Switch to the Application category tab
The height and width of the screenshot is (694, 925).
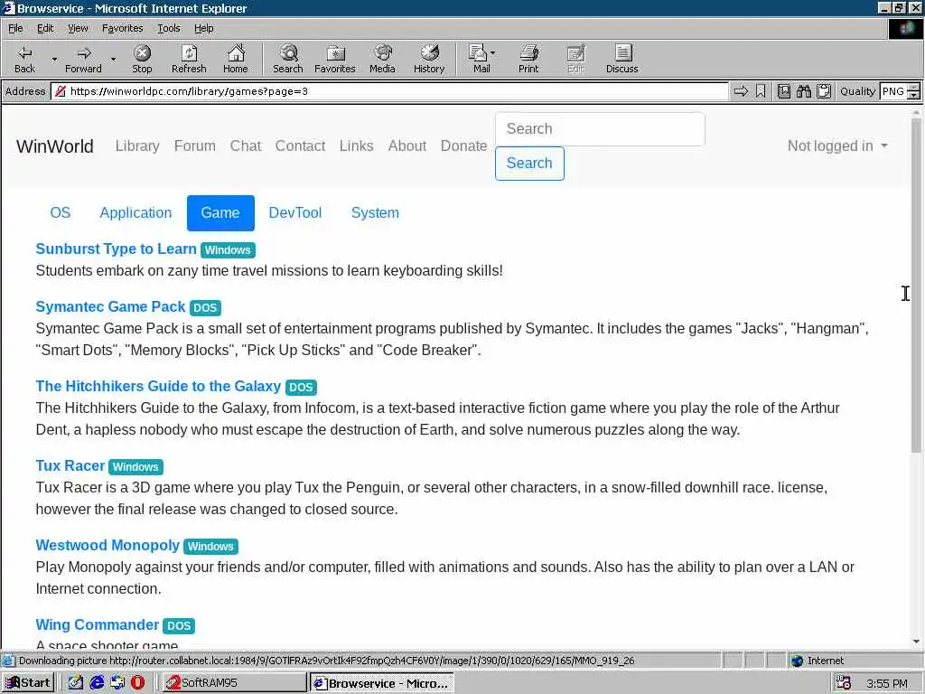(135, 213)
